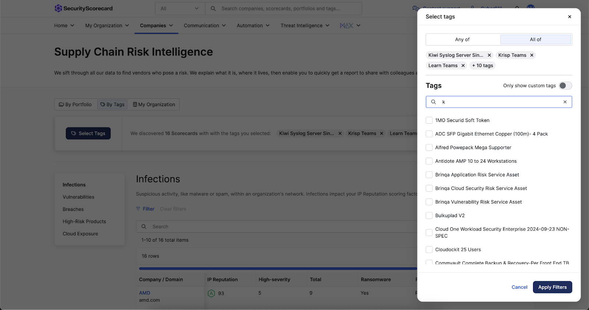Focus the tag search input field

tap(499, 102)
